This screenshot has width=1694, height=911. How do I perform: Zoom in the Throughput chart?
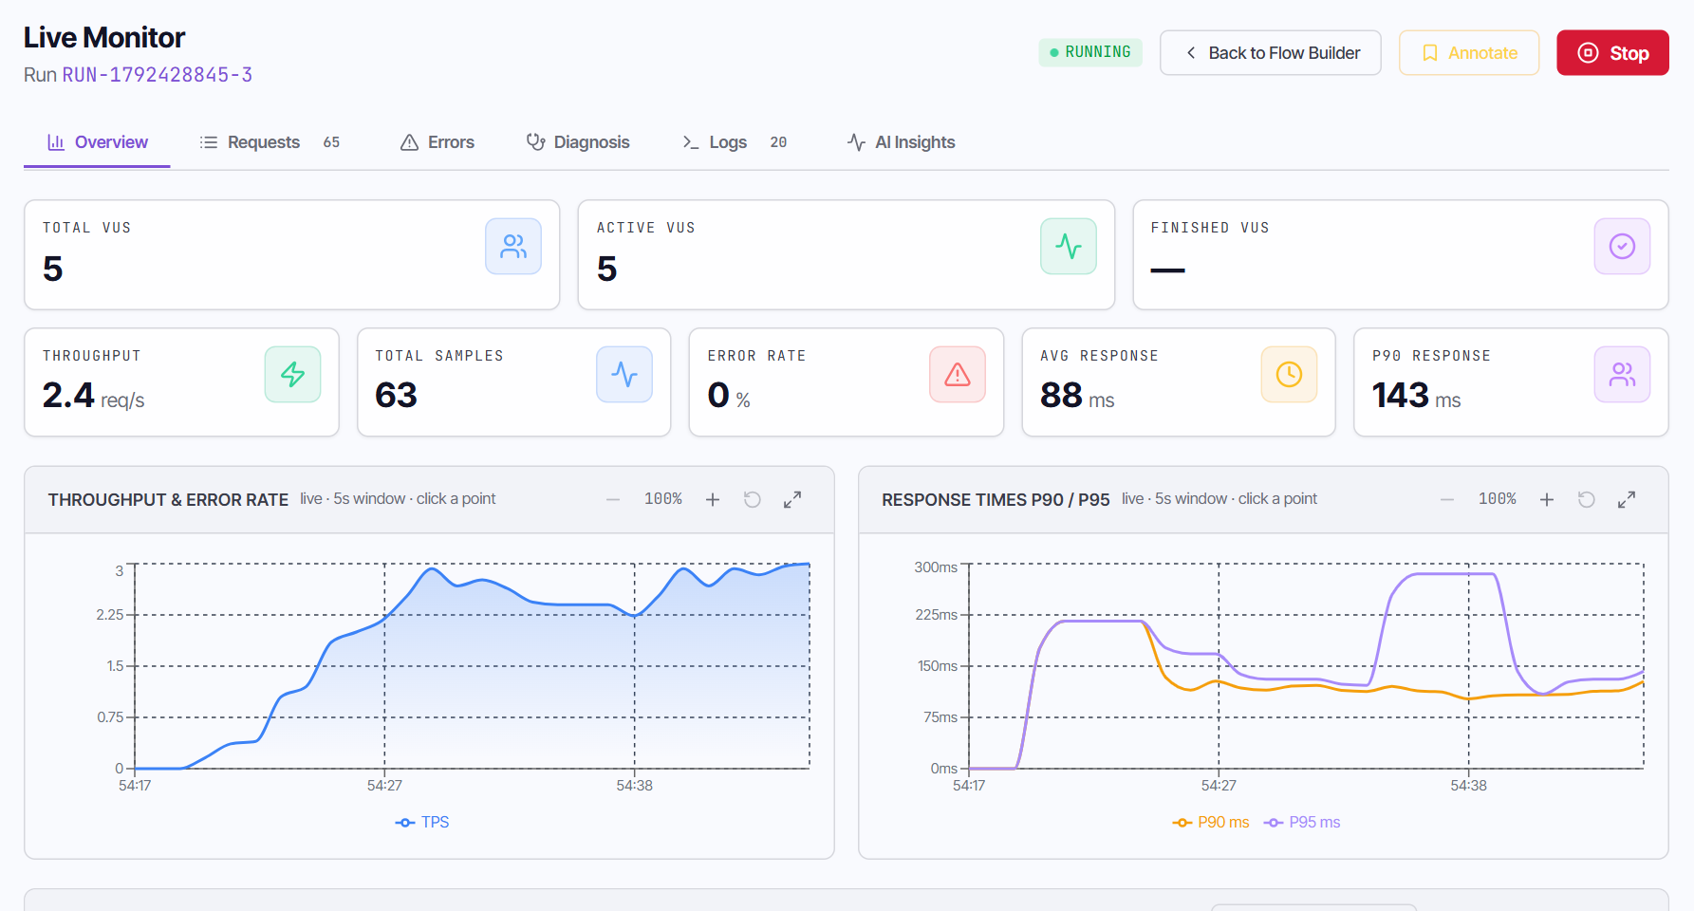point(713,499)
